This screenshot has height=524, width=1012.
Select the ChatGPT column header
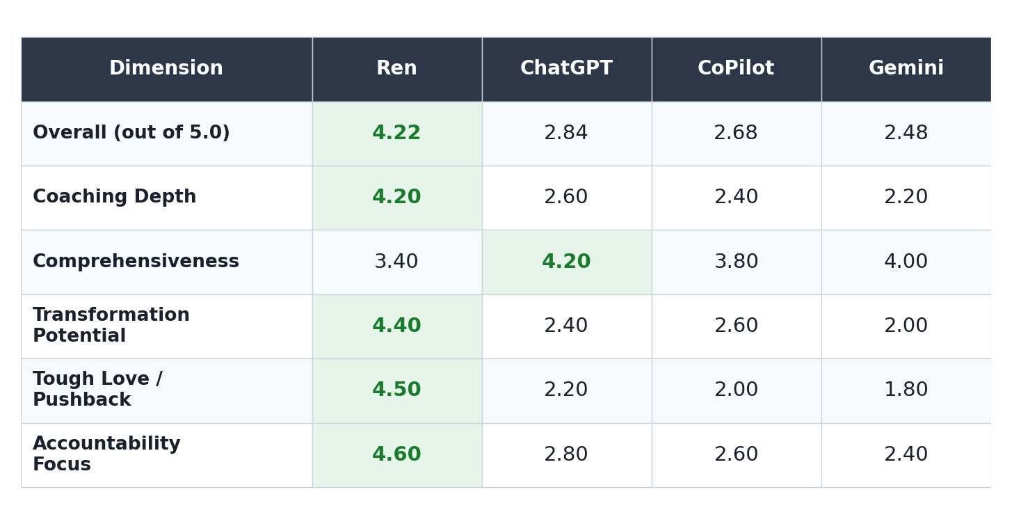tap(566, 69)
